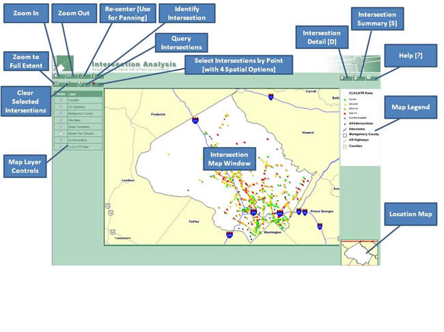Image resolution: width=444 pixels, height=332 pixels.
Task: Click the I-270 interstate shield on map
Action: (x=195, y=120)
